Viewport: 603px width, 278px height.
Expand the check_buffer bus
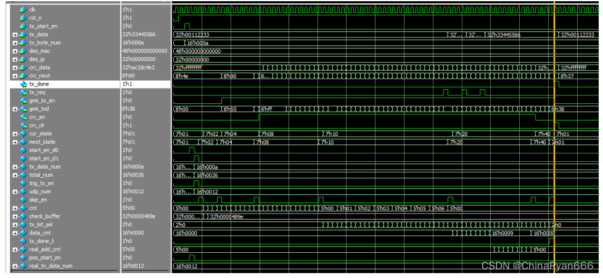[x=15, y=216]
